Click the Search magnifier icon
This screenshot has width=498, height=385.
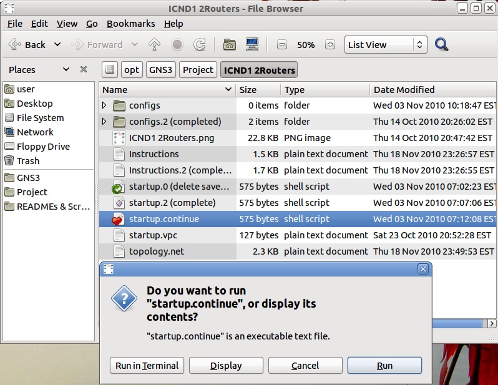[442, 45]
